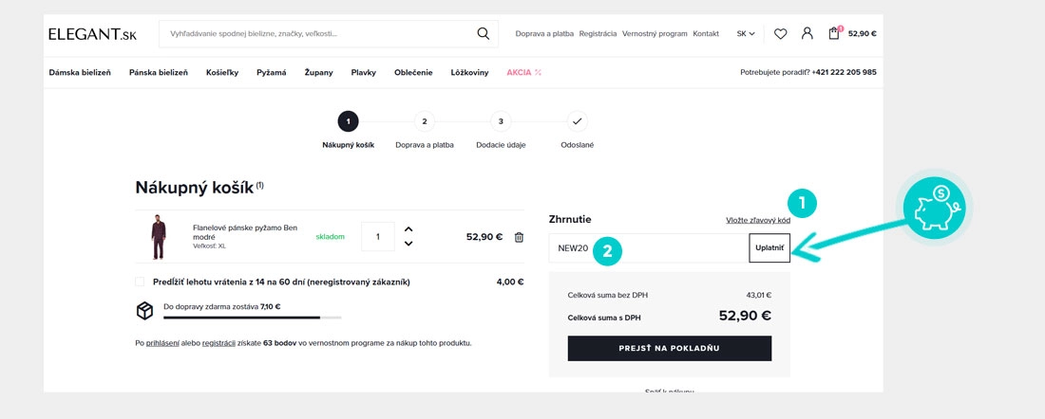Click the free shipping box icon
The width and height of the screenshot is (1045, 419).
pyautogui.click(x=144, y=310)
